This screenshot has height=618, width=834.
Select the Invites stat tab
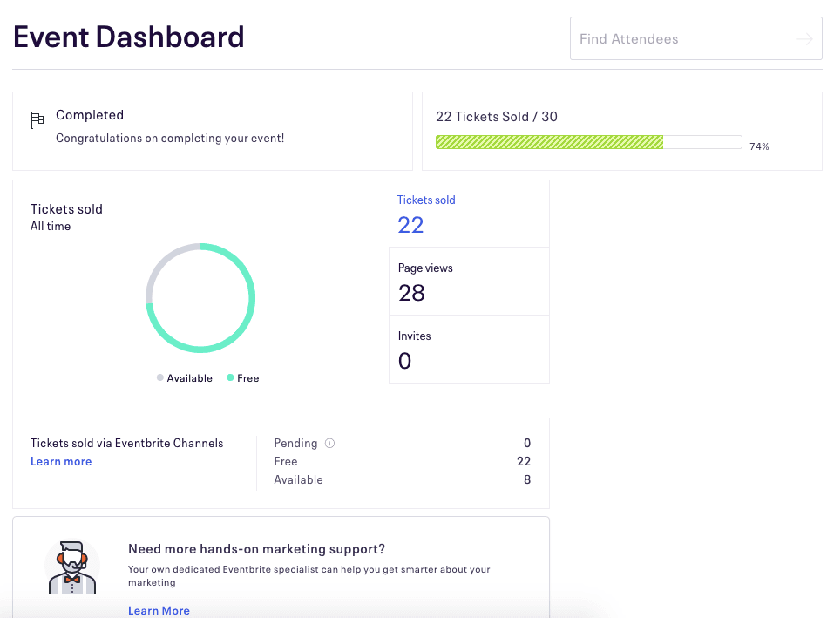coord(469,350)
